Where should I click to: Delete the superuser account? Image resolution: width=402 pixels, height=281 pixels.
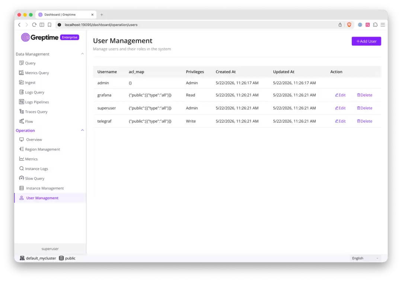[x=364, y=108]
